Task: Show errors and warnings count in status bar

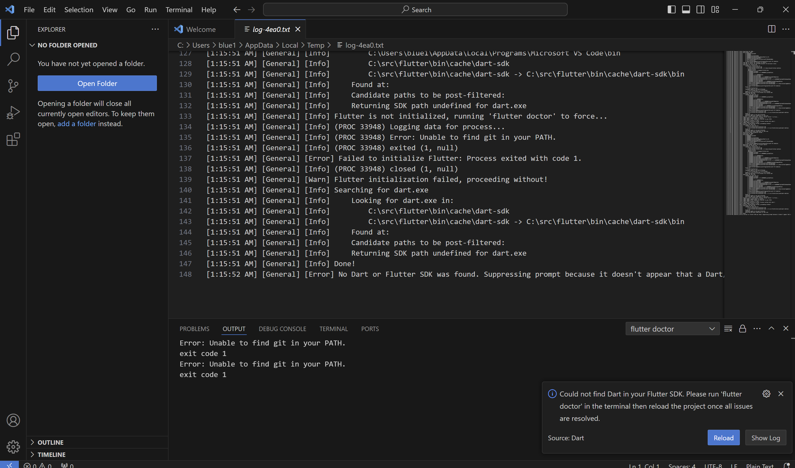Action: pos(37,465)
